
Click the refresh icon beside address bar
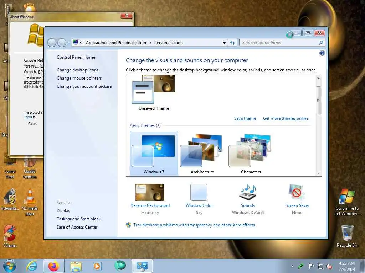(232, 43)
